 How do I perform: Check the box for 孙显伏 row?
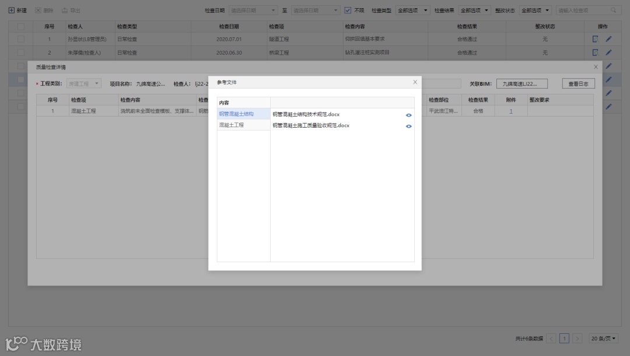pos(21,39)
